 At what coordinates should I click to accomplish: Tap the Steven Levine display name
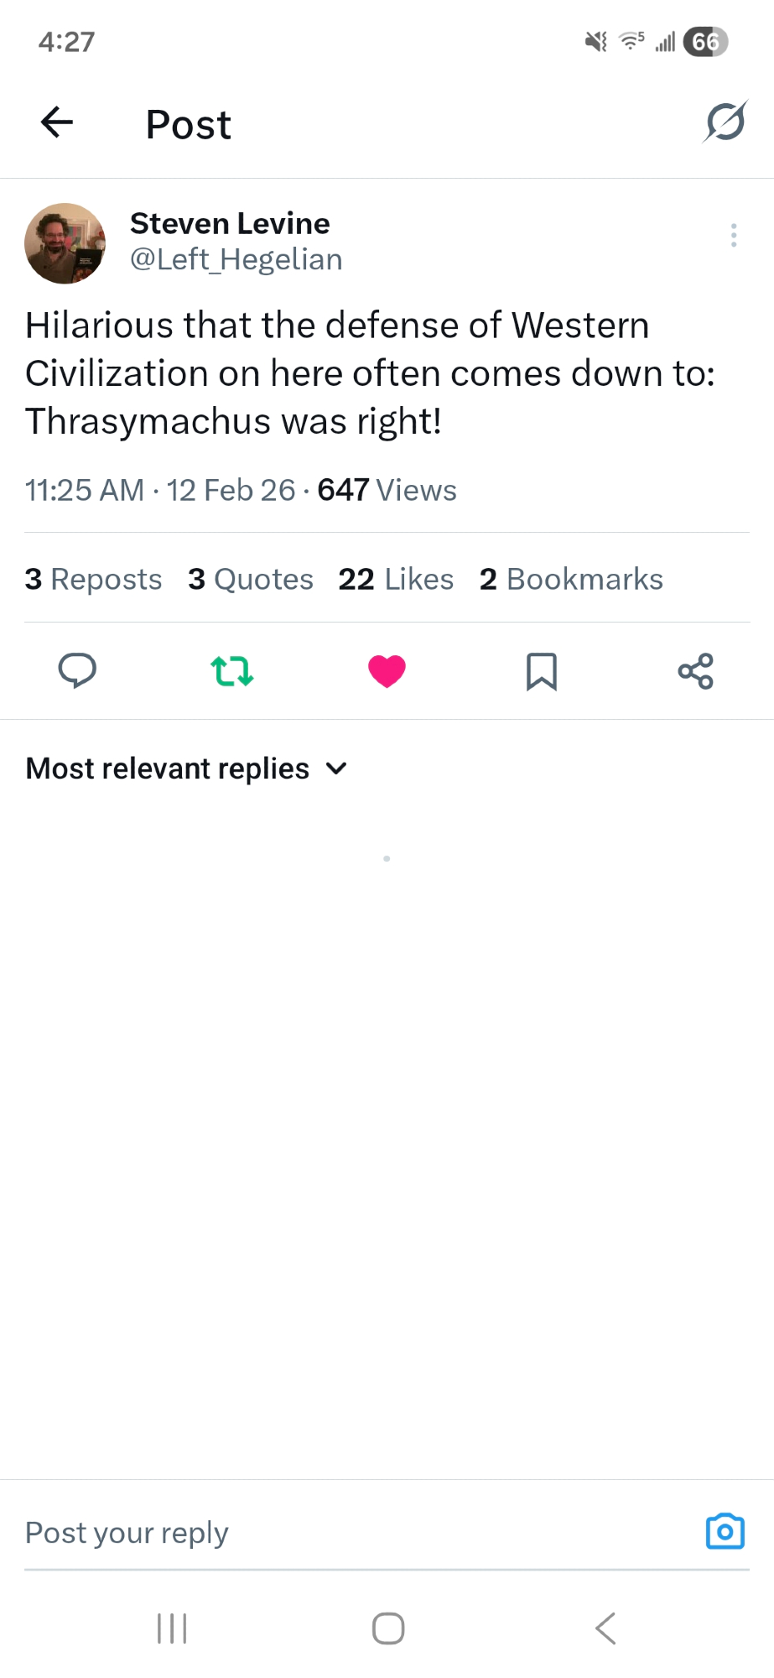click(230, 224)
